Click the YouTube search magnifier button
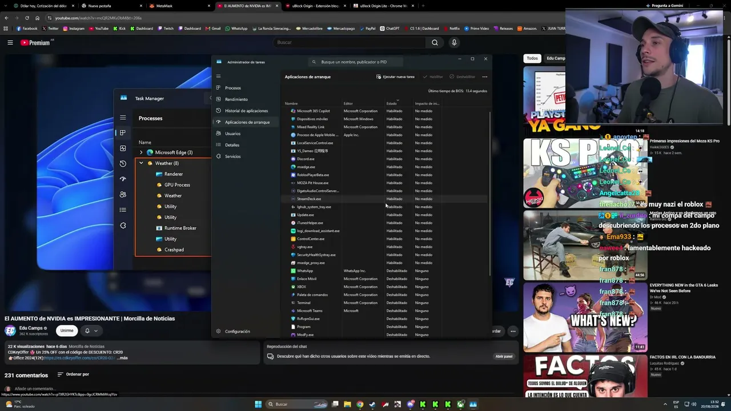Screen dimensions: 731x411 (x=435, y=42)
